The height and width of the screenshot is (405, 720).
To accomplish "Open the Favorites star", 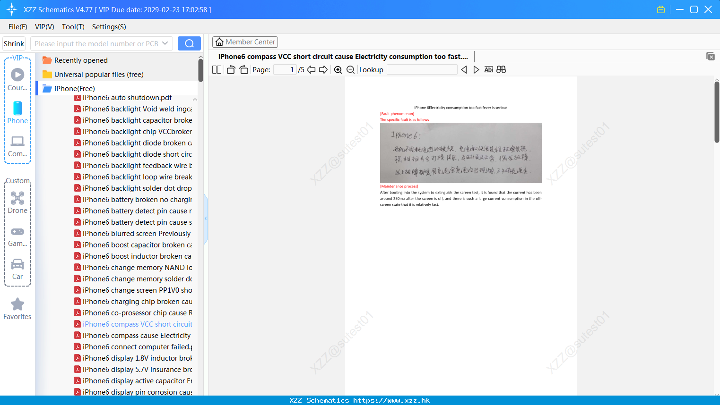I will [17, 309].
